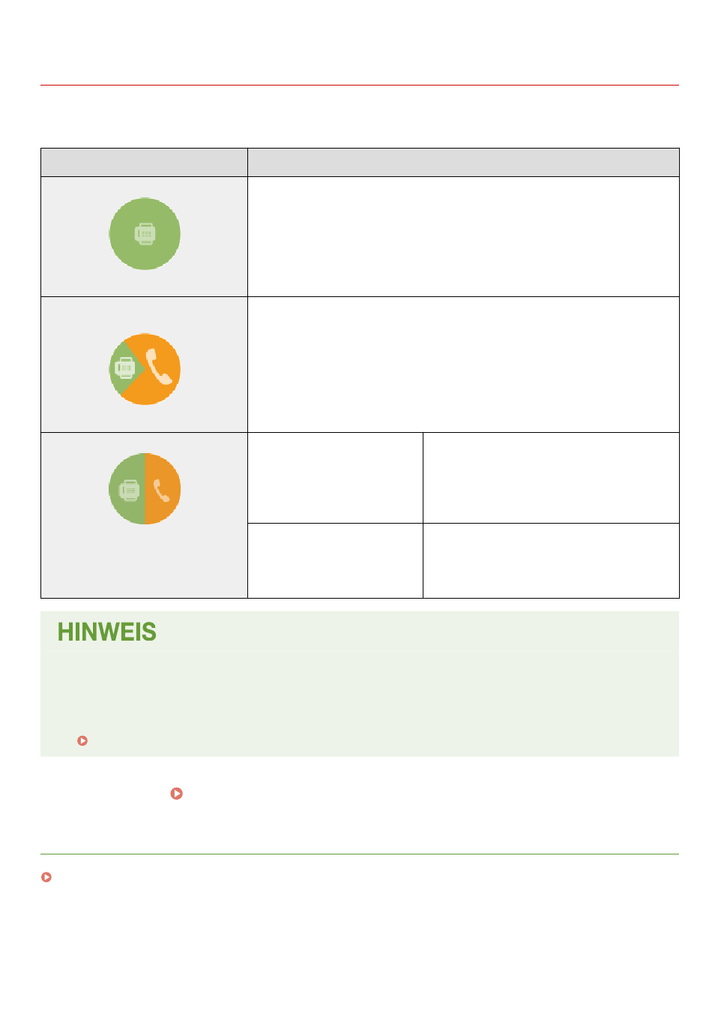712x1027 pixels.
Task: Select the right gray table header cell
Action: tap(463, 162)
